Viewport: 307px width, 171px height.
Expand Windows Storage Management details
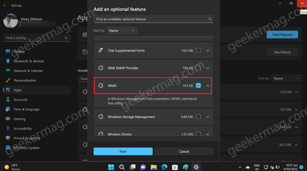pos(207,117)
